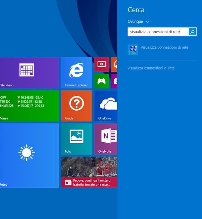Viewport: 202px width, 219px height.
Task: Click the magnifier search button
Action: (192, 32)
